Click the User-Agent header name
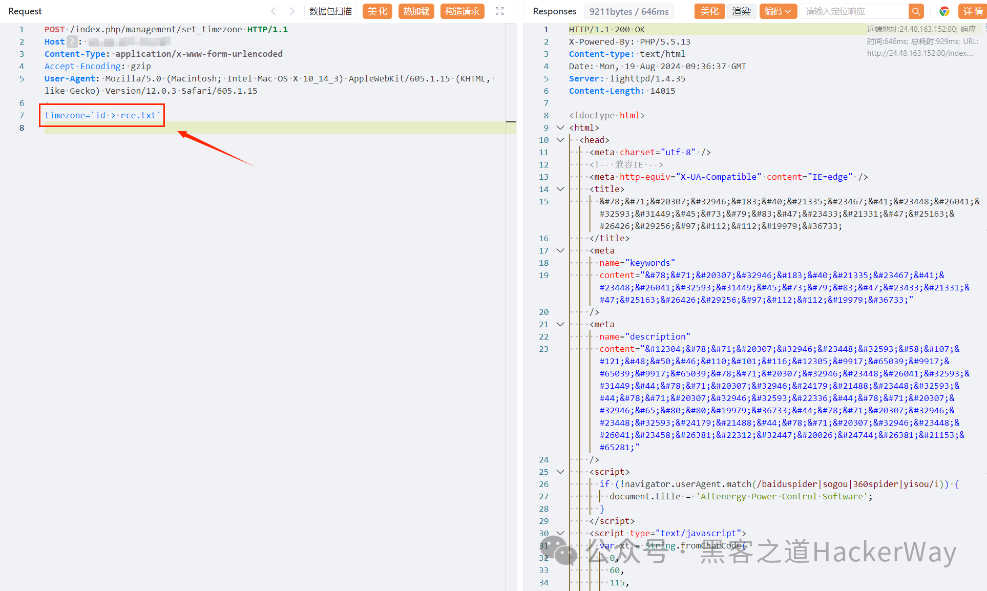The width and height of the screenshot is (987, 591). point(70,78)
